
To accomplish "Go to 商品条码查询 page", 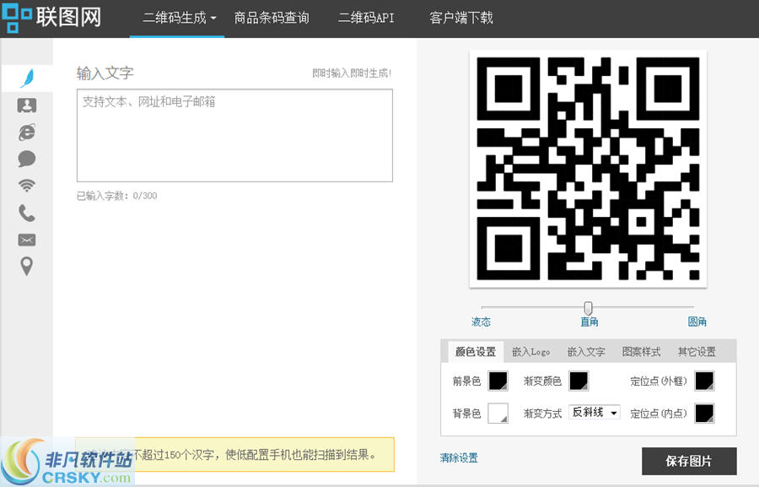I will (272, 19).
